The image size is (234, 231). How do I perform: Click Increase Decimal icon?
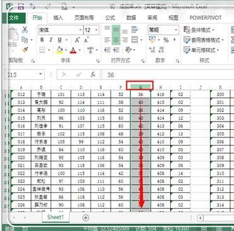tap(152, 50)
